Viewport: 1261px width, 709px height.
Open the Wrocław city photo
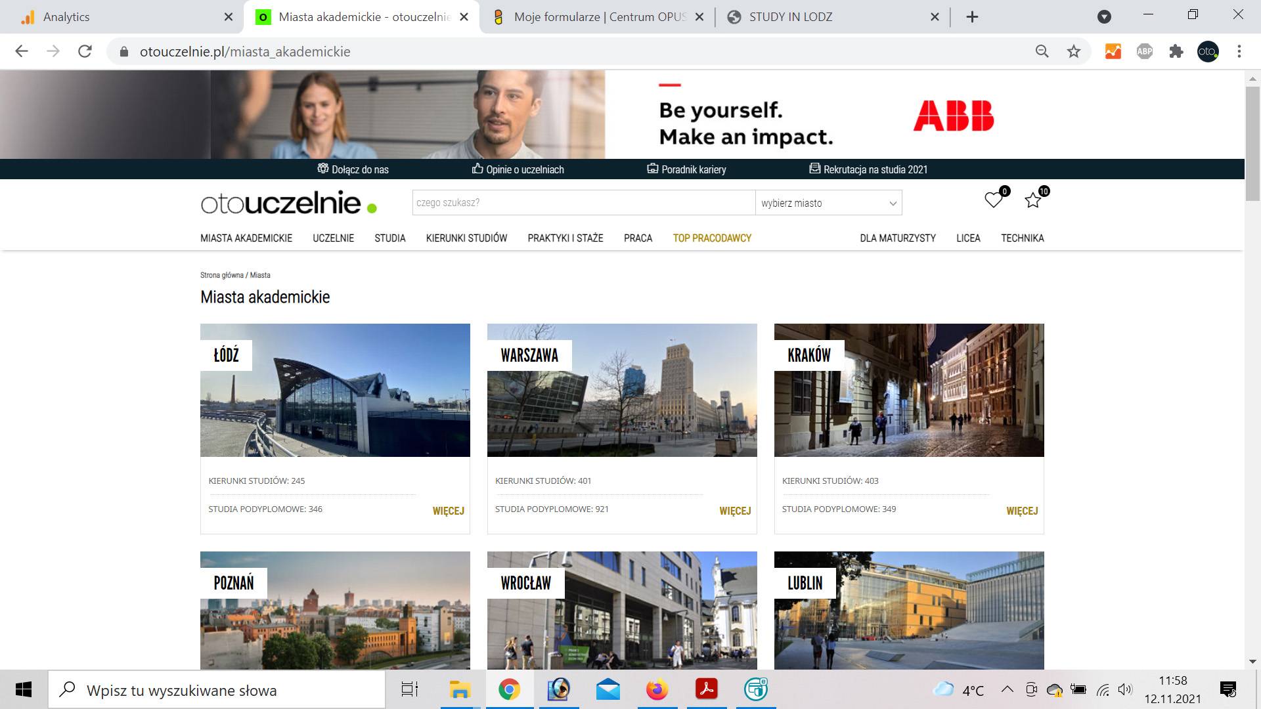pos(622,611)
